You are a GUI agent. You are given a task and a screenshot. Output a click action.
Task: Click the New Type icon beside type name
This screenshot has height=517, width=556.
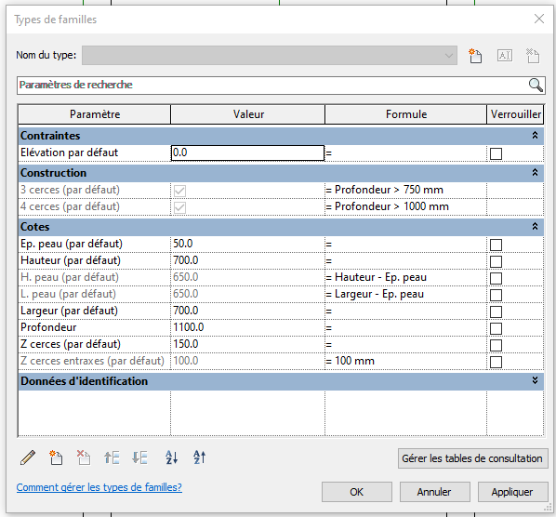point(475,56)
